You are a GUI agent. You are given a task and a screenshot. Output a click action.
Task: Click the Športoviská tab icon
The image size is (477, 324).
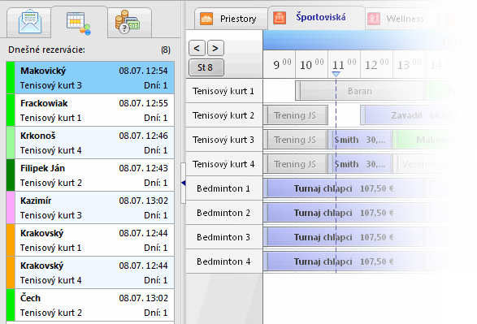point(280,18)
